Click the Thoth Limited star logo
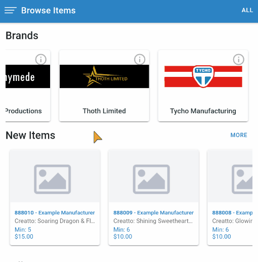Viewport: 258px width, 262px height. 104,76
